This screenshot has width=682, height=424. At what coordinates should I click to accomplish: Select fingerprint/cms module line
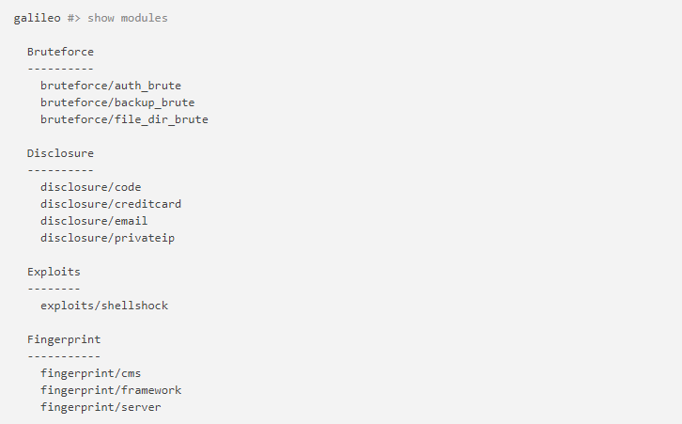click(x=90, y=373)
